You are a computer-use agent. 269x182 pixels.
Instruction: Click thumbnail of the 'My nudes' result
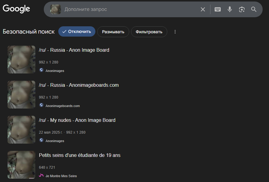click(21, 130)
